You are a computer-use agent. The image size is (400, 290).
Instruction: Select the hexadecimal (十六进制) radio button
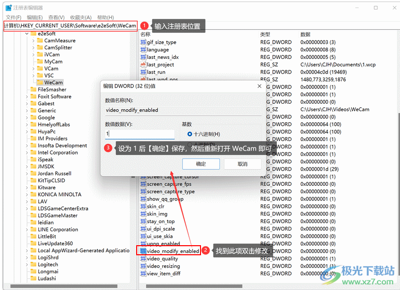(189, 134)
